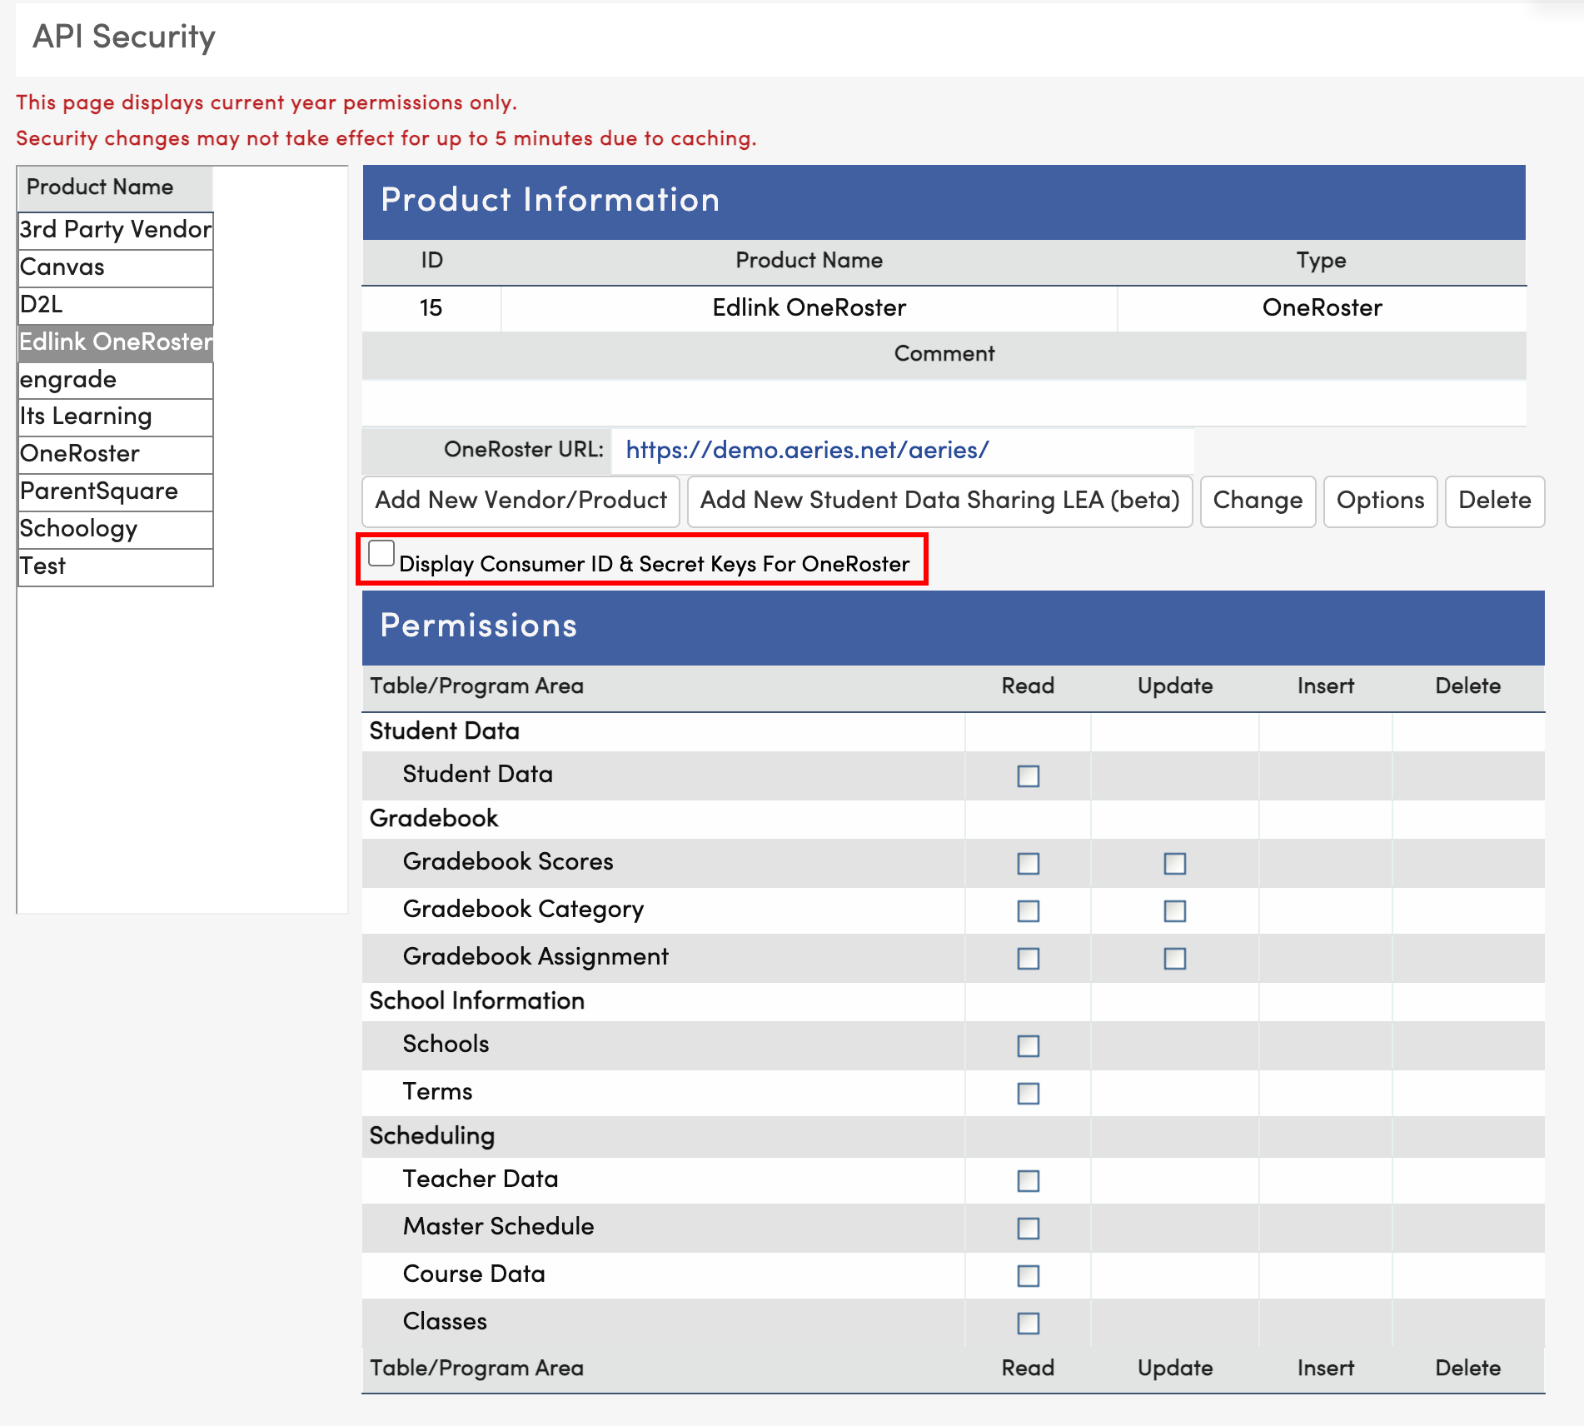This screenshot has width=1584, height=1426.
Task: Click Delete button beside Options
Action: 1495,501
